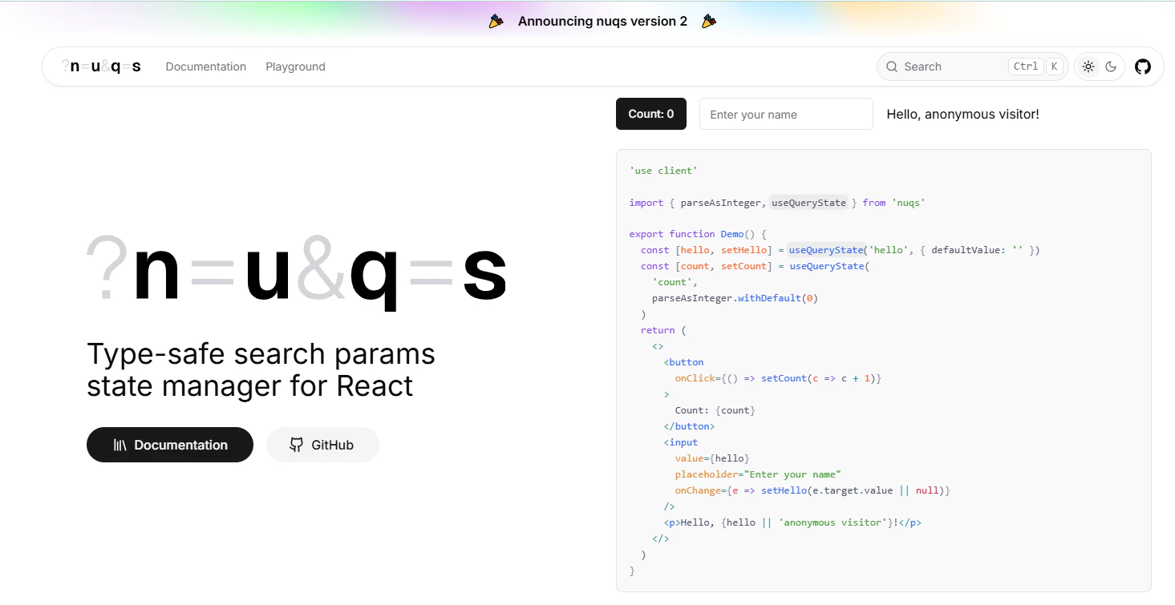Click the placeholder="Enter your name" code line

pos(758,474)
